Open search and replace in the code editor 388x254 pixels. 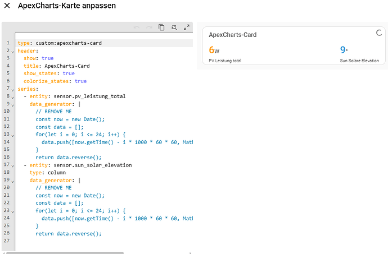(x=174, y=27)
